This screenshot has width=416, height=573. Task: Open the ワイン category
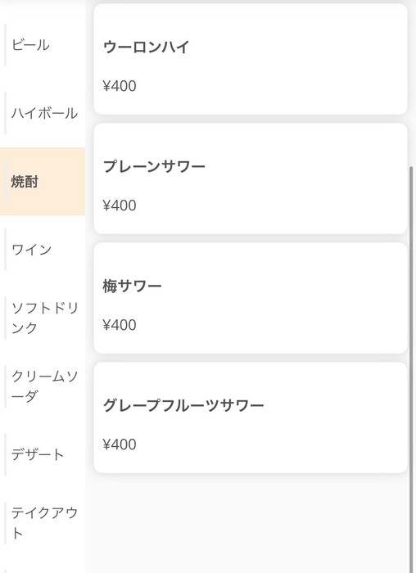click(43, 250)
